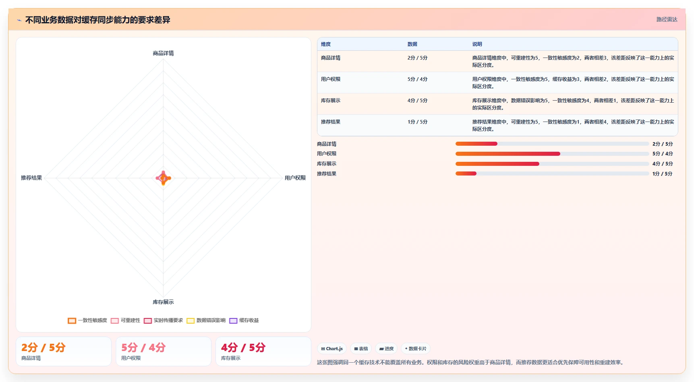Click the small icon before the title
694x382 pixels.
coord(19,20)
